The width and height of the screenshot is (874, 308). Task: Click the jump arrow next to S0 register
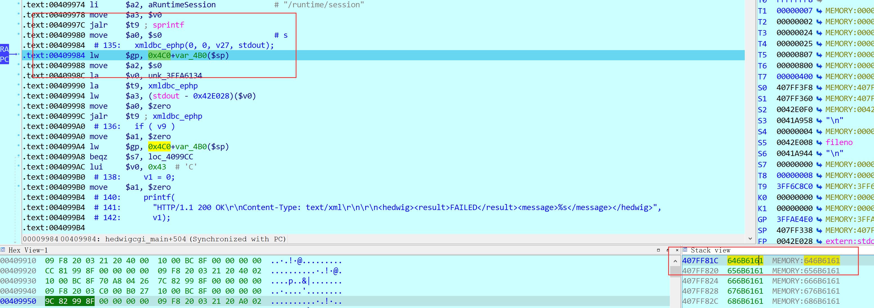click(x=819, y=88)
